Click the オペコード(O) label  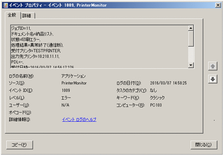tap(20, 113)
